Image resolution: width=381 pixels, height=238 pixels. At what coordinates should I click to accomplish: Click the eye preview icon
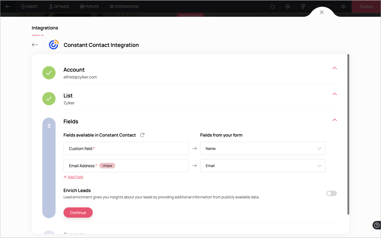point(343,7)
